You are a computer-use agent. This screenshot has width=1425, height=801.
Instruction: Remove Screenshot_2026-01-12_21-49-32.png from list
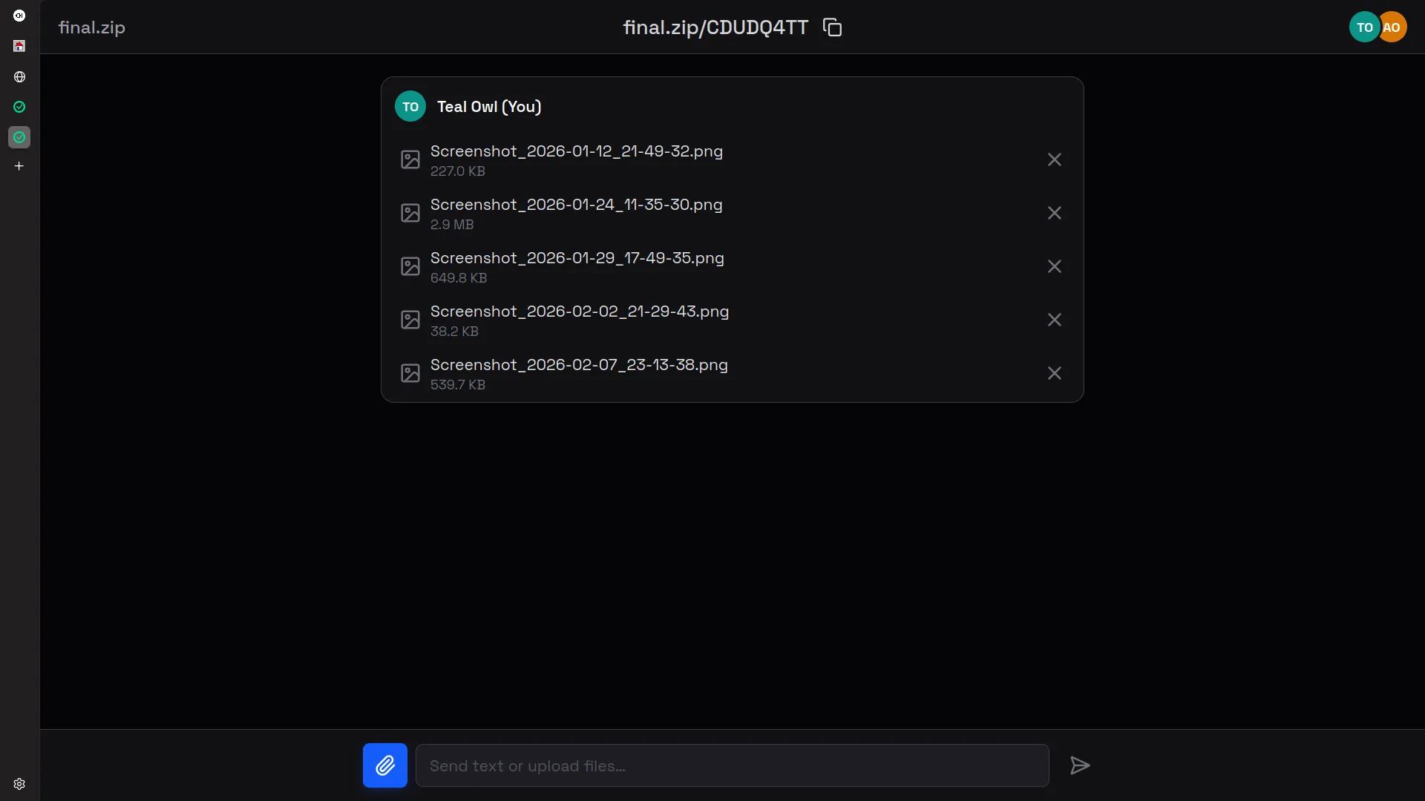click(x=1054, y=159)
